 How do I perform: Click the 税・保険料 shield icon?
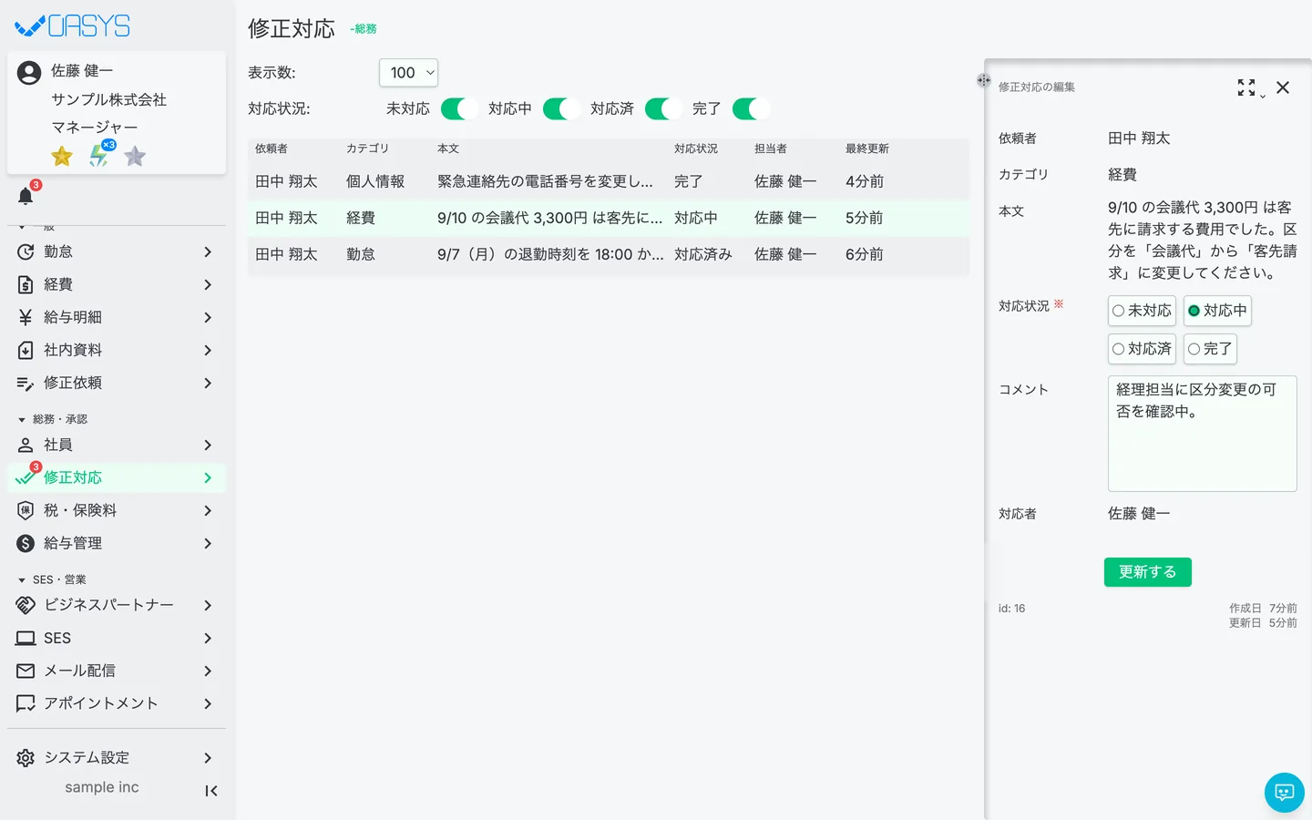tap(26, 510)
